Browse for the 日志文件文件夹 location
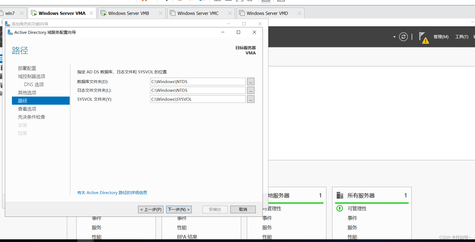This screenshot has height=242, width=475. coord(251,90)
